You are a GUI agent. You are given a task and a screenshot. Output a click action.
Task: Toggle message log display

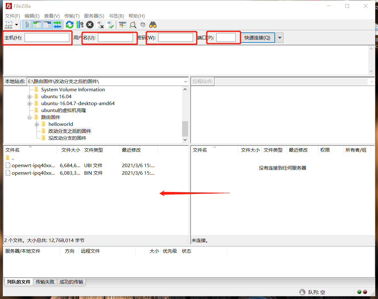28,25
